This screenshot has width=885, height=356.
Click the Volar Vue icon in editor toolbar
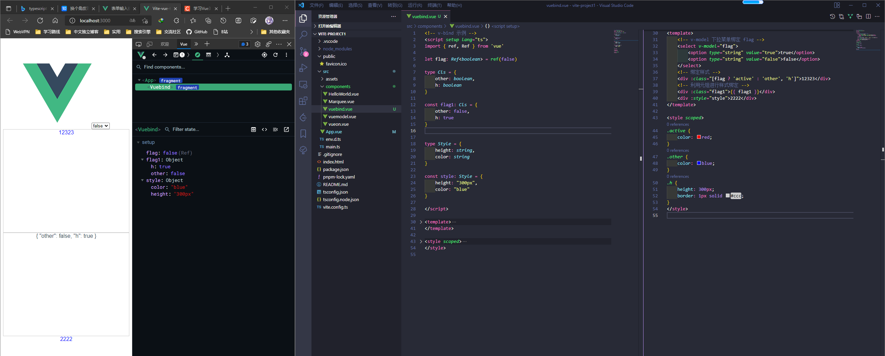[850, 16]
